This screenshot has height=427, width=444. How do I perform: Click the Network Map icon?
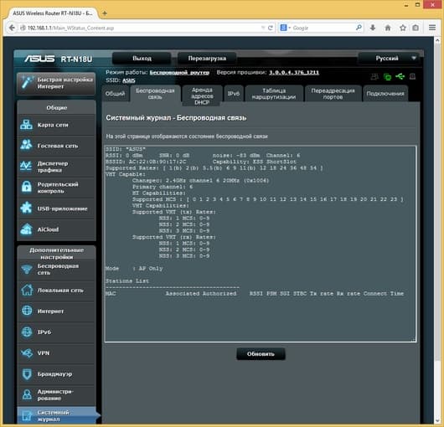click(26, 125)
